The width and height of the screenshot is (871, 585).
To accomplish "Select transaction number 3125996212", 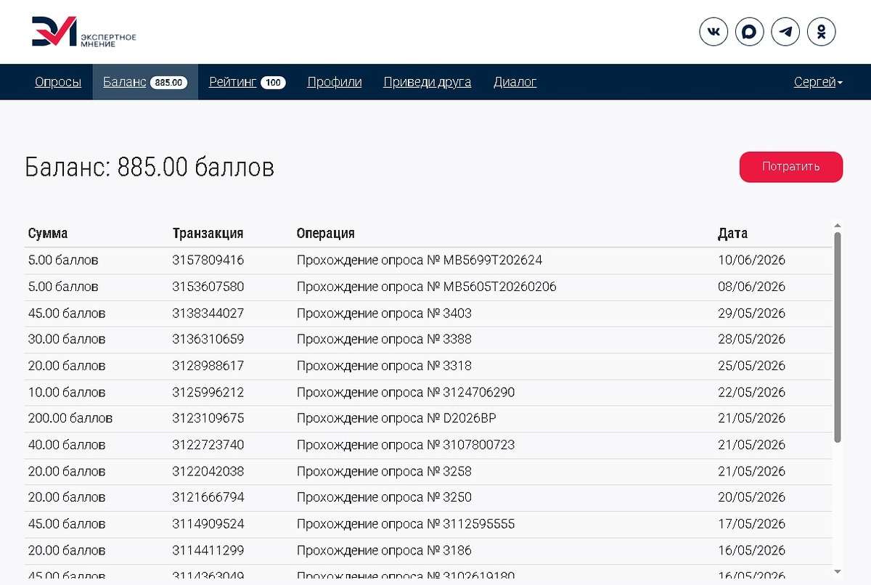I will (208, 392).
